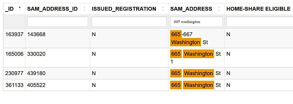
Task: Select row with ID 163937
Action: pos(14,34)
